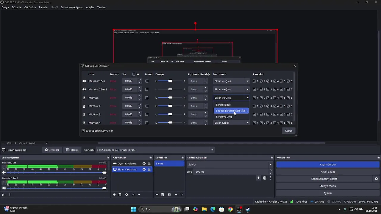Increase sync offset for Mic/Aux 2
This screenshot has height=214, width=381.
coord(205,104)
